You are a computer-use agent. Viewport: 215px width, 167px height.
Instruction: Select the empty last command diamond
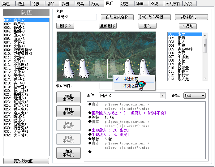[90, 152]
